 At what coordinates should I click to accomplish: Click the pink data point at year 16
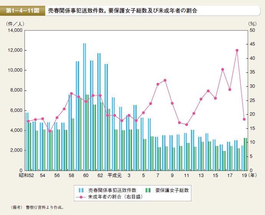pos(222,69)
